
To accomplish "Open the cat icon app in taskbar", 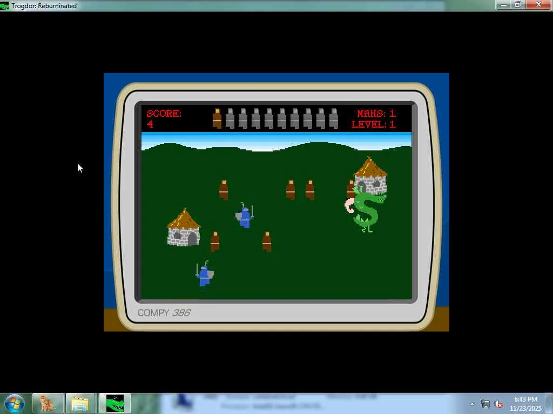I will click(48, 404).
